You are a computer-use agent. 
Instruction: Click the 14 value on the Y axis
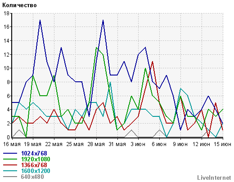tap(7, 41)
